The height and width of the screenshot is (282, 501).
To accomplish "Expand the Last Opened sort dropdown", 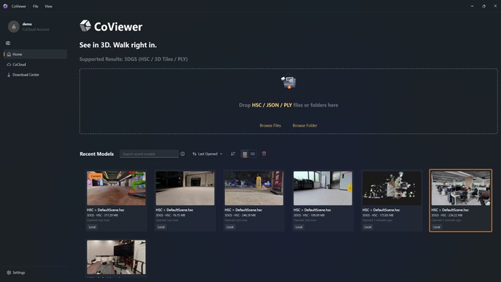I will pos(207,154).
